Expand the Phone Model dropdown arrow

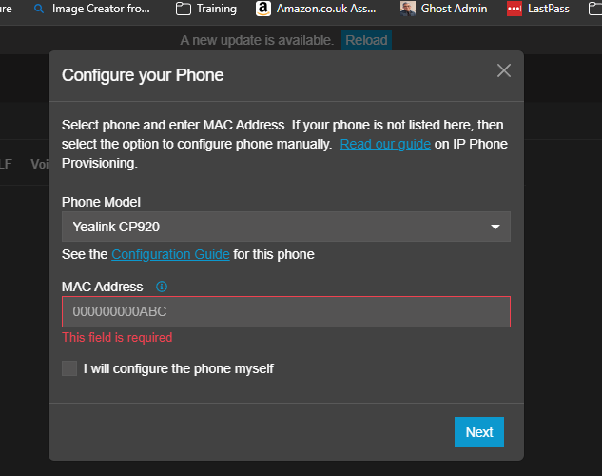point(495,228)
